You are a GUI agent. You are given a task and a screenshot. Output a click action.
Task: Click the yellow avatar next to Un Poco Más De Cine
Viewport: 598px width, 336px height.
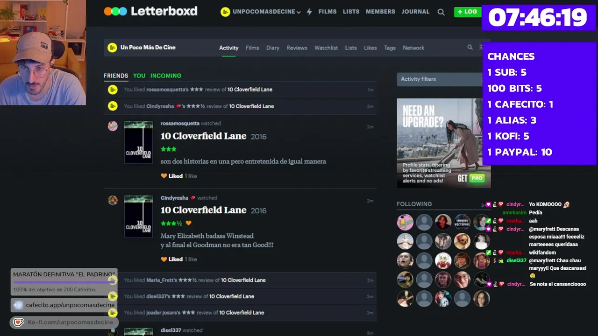tap(112, 47)
